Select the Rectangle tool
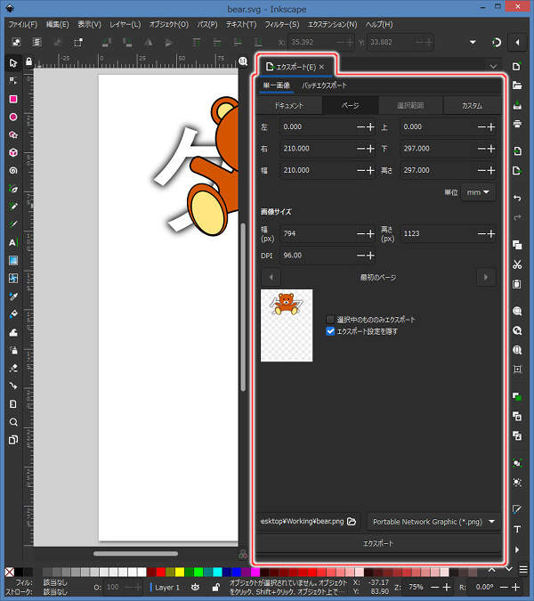The width and height of the screenshot is (534, 601). [13, 99]
